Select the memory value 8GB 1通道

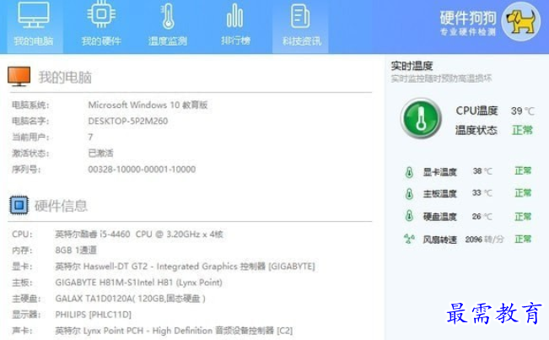coord(76,250)
